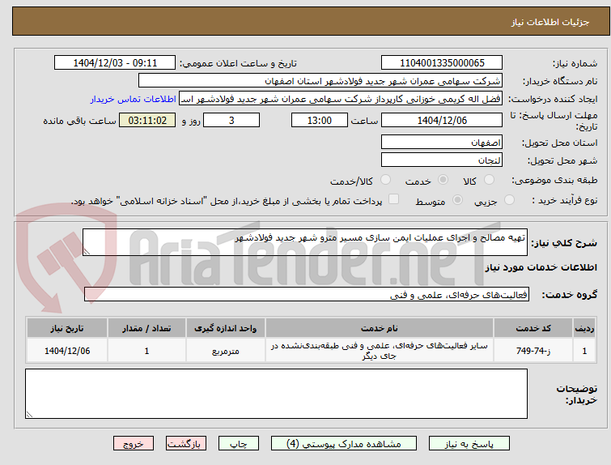
Task: Click the خروج exit button
Action: pos(134,444)
